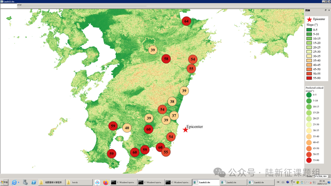The height and width of the screenshot is (186, 331).
Task: Select the map marker labeled 64
Action: click(186, 21)
